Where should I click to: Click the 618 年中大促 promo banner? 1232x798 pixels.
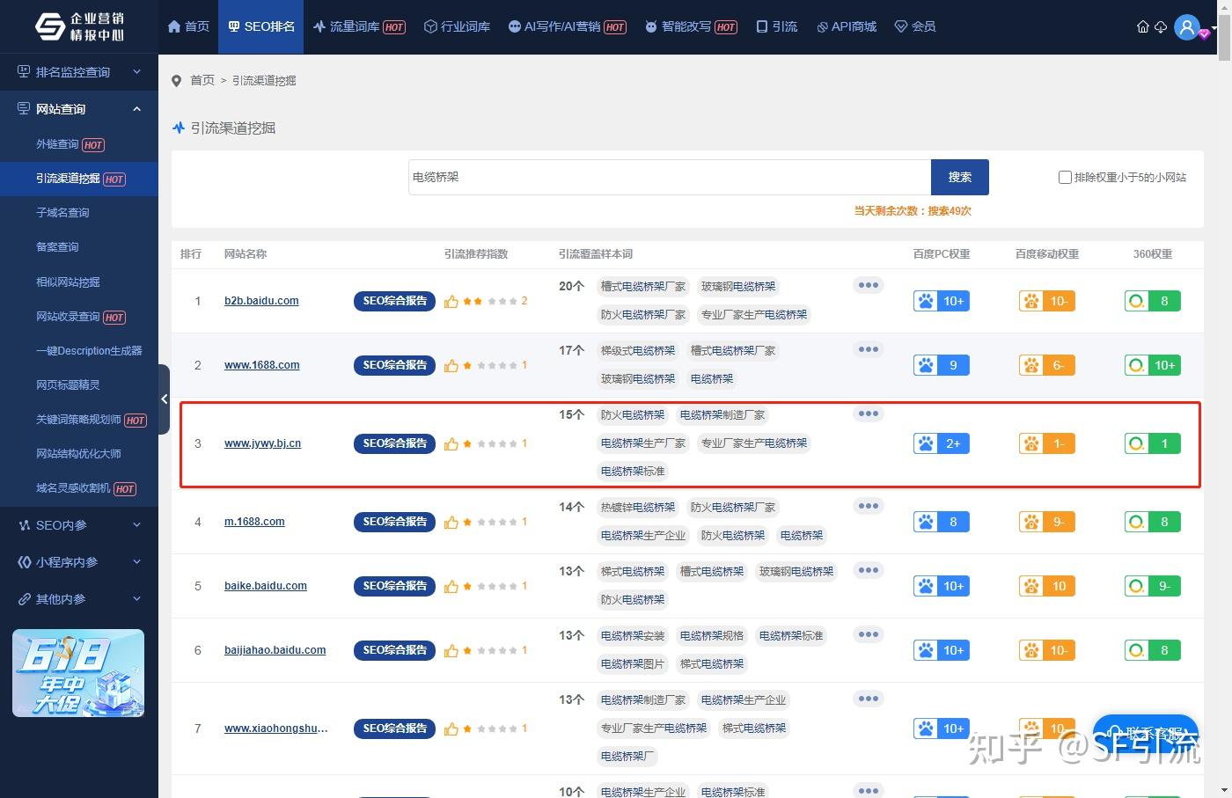pos(78,673)
